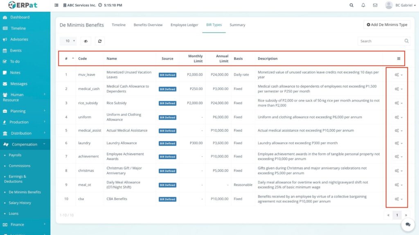Viewport: 419px width, 235px height.
Task: Open the chat bubble icon
Action: [x=408, y=224]
